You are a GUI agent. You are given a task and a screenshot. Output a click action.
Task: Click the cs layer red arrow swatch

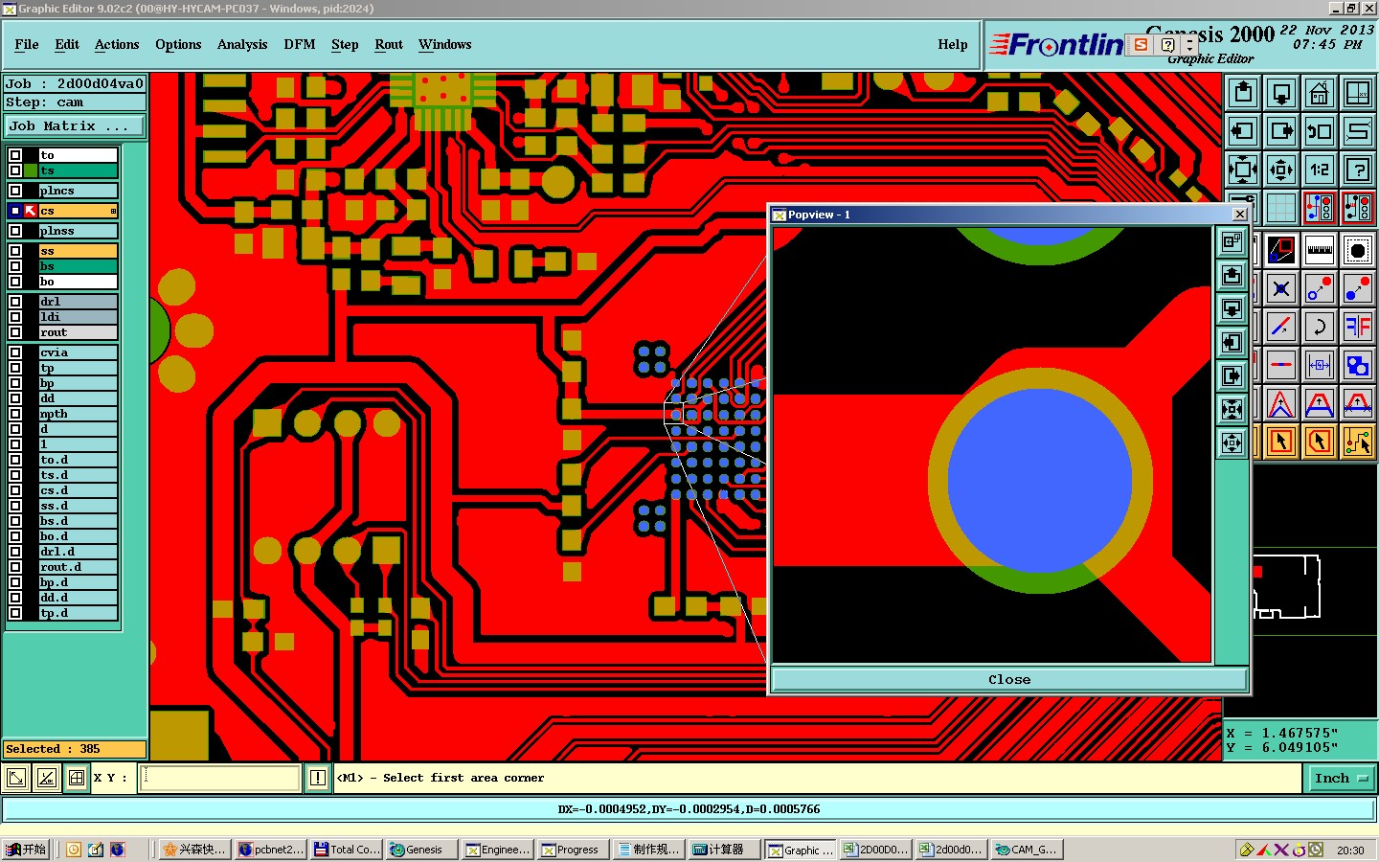[31, 211]
